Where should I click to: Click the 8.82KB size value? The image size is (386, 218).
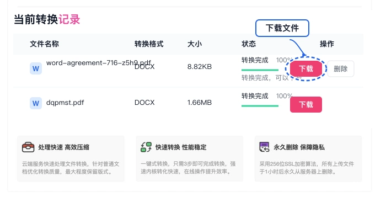(200, 67)
